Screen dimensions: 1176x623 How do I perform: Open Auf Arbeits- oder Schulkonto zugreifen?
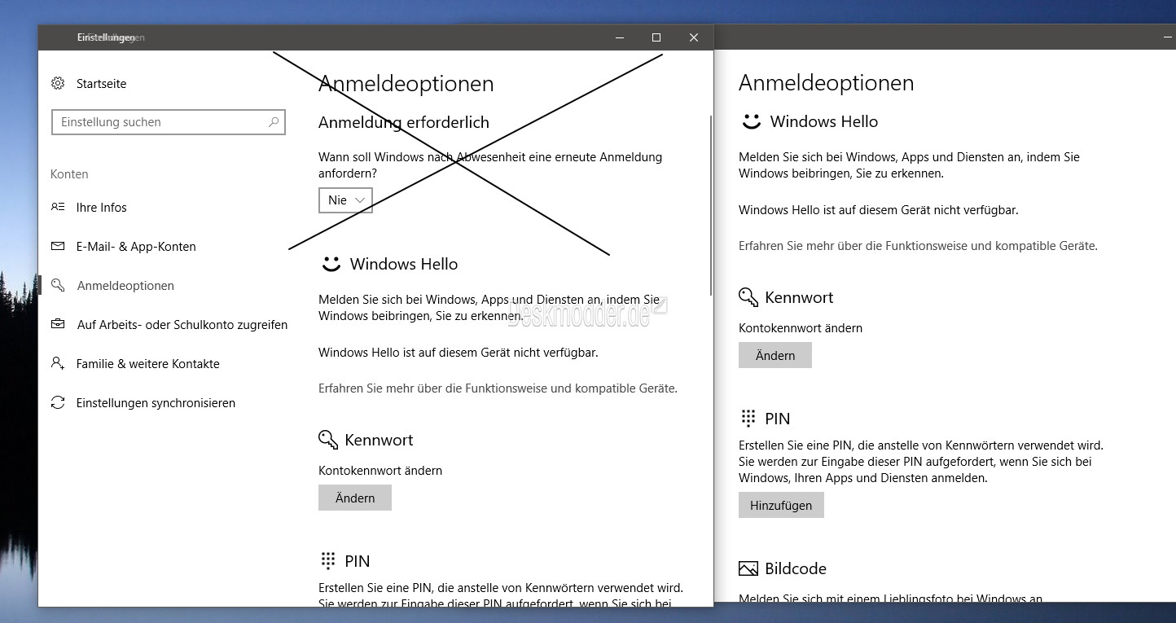(182, 324)
